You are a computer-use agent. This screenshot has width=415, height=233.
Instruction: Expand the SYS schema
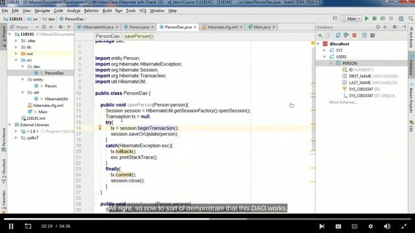pos(324,50)
